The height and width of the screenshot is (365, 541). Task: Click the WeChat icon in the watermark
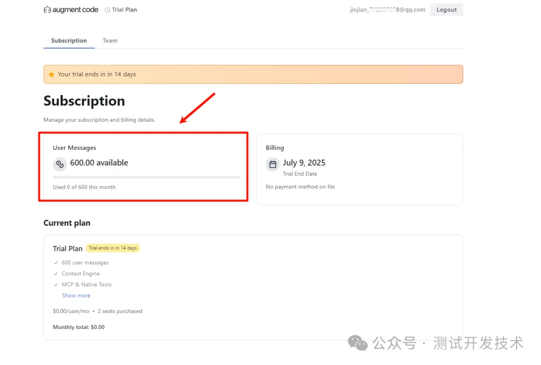tap(358, 343)
